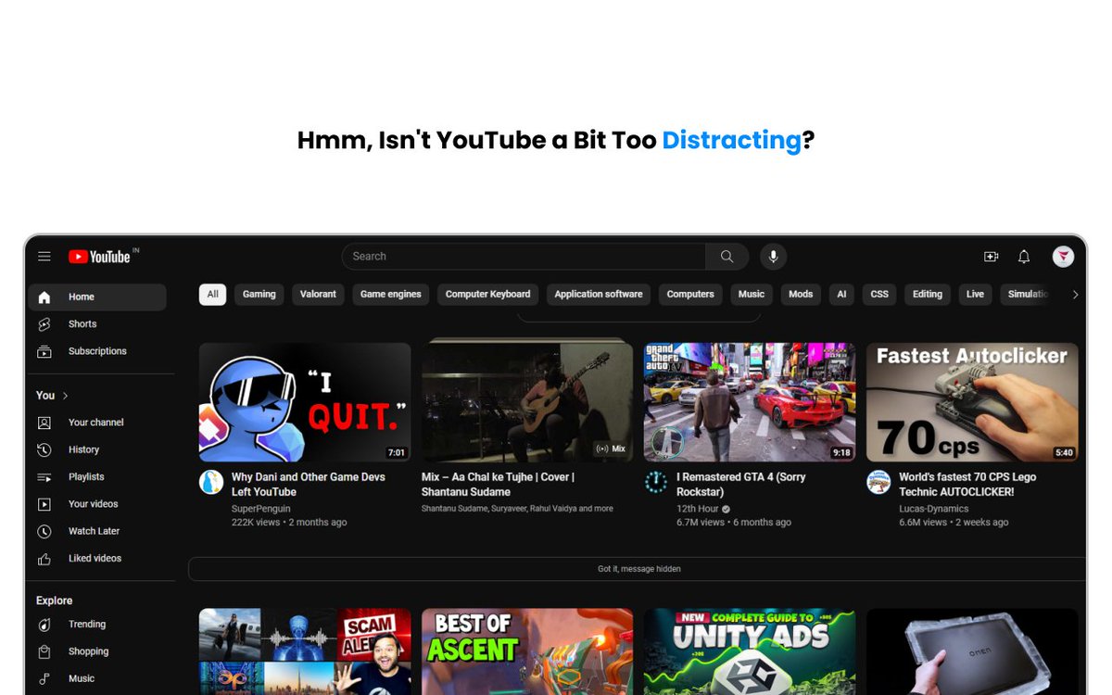Open the GTA 4 remaster thumbnail
The height and width of the screenshot is (695, 1112).
(750, 402)
